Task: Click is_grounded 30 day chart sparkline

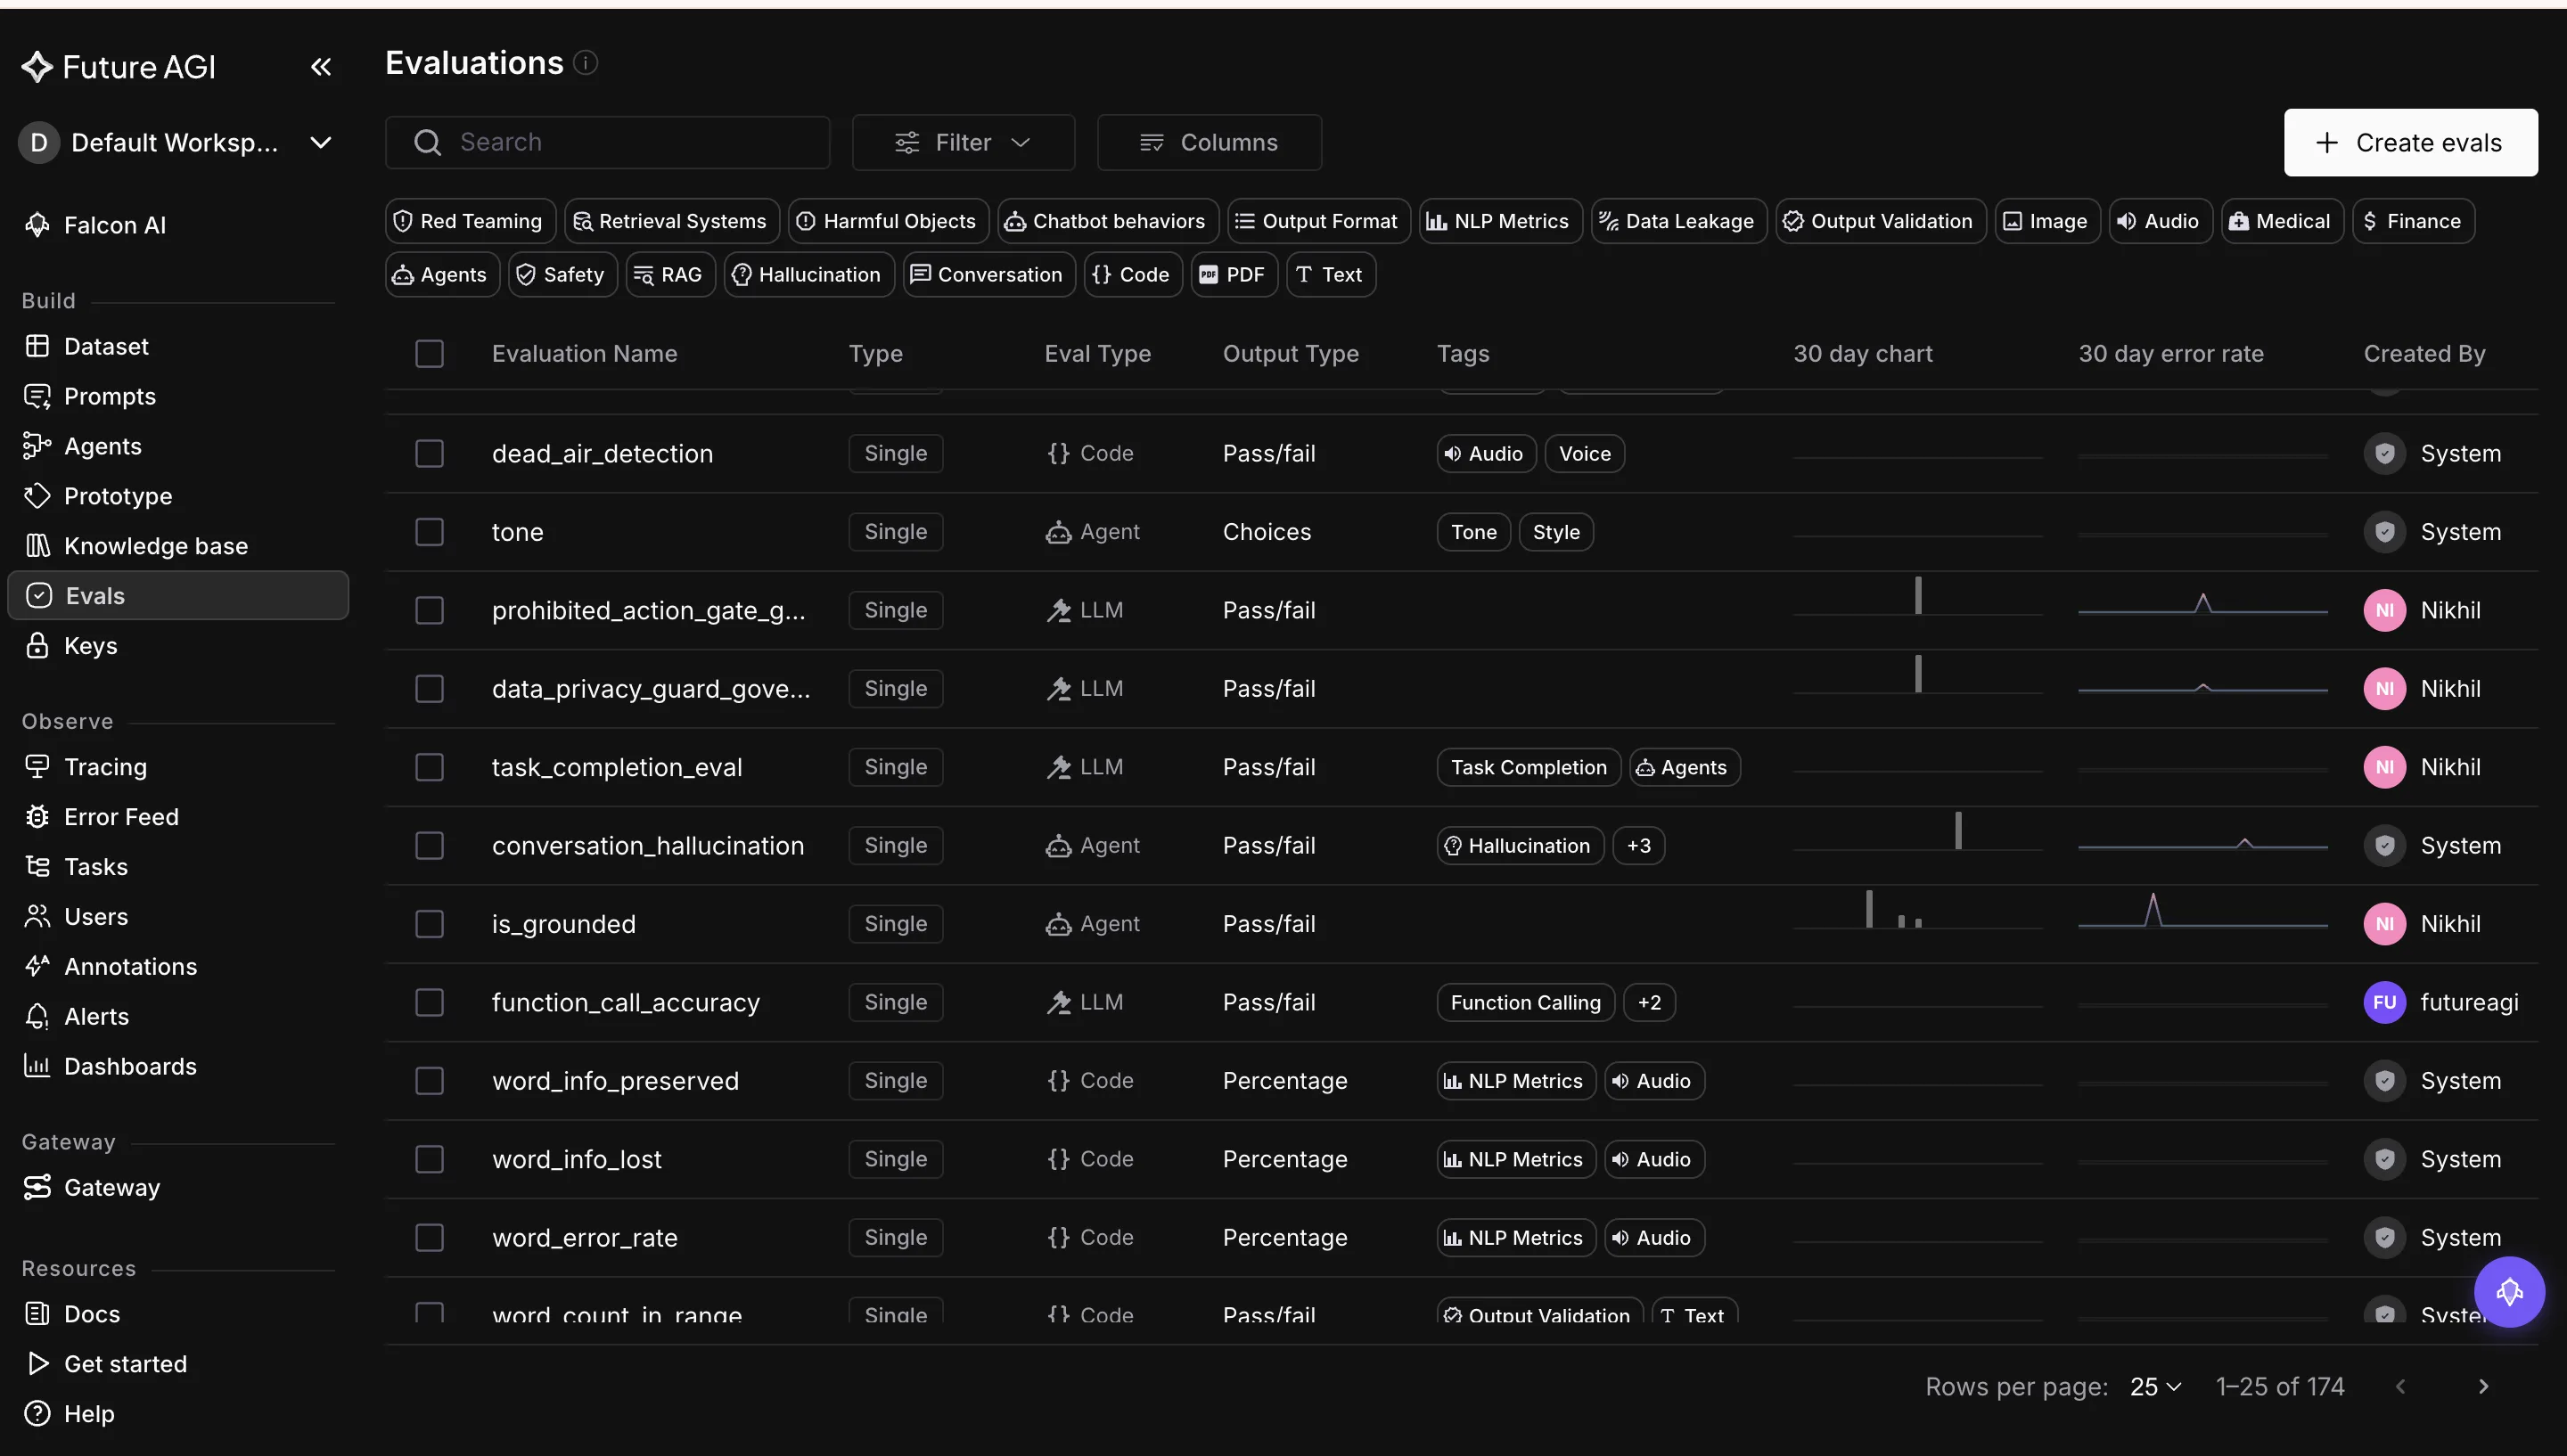Action: coord(1917,910)
